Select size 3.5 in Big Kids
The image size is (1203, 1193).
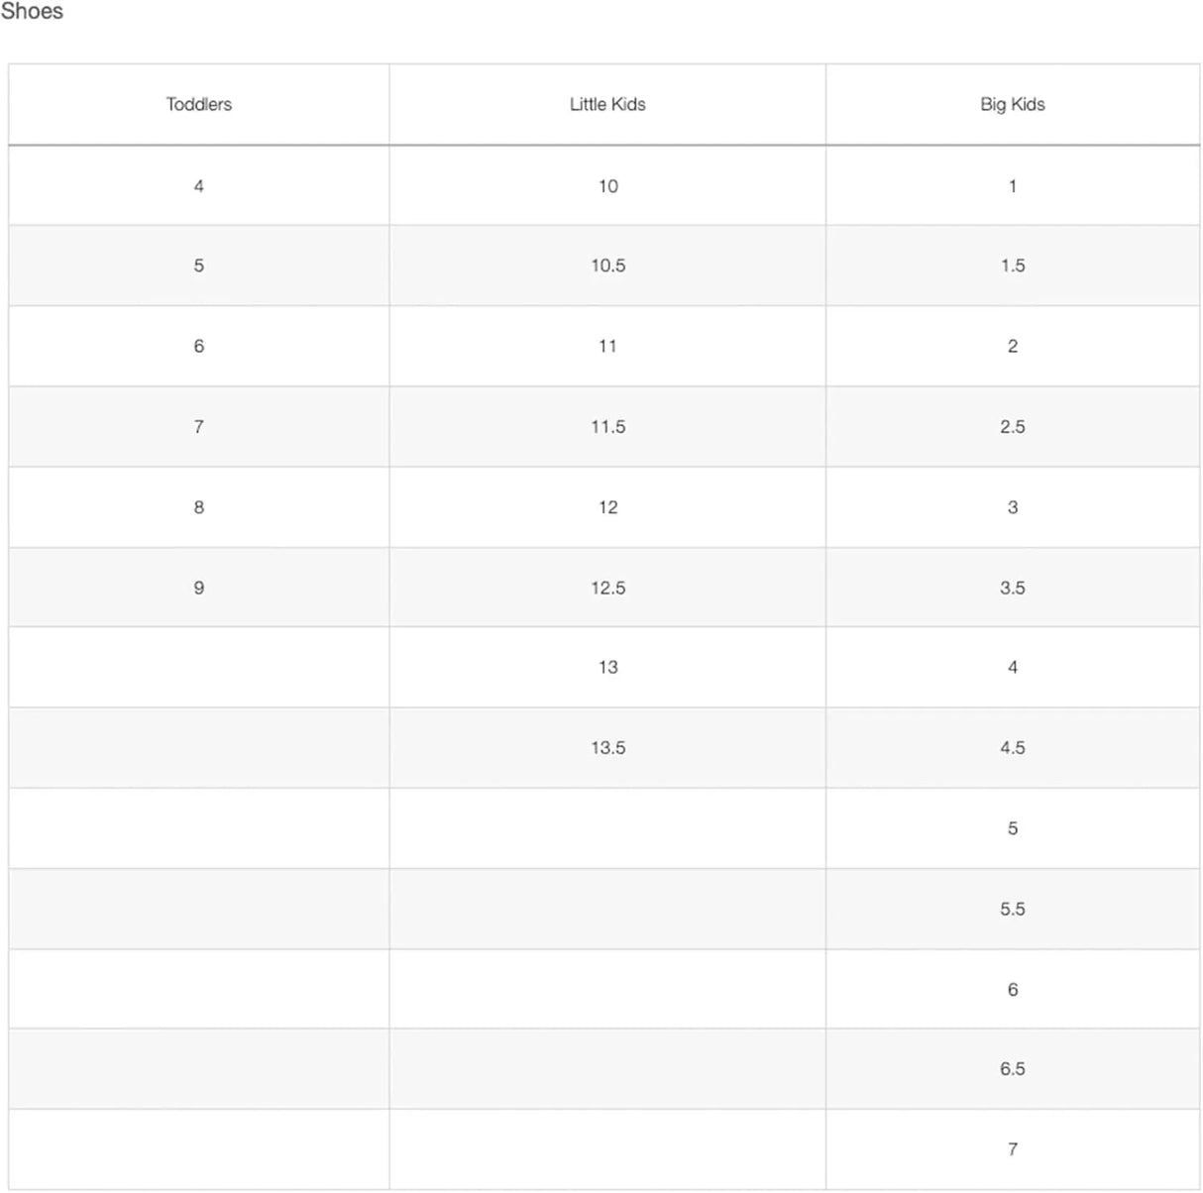[x=1012, y=588]
